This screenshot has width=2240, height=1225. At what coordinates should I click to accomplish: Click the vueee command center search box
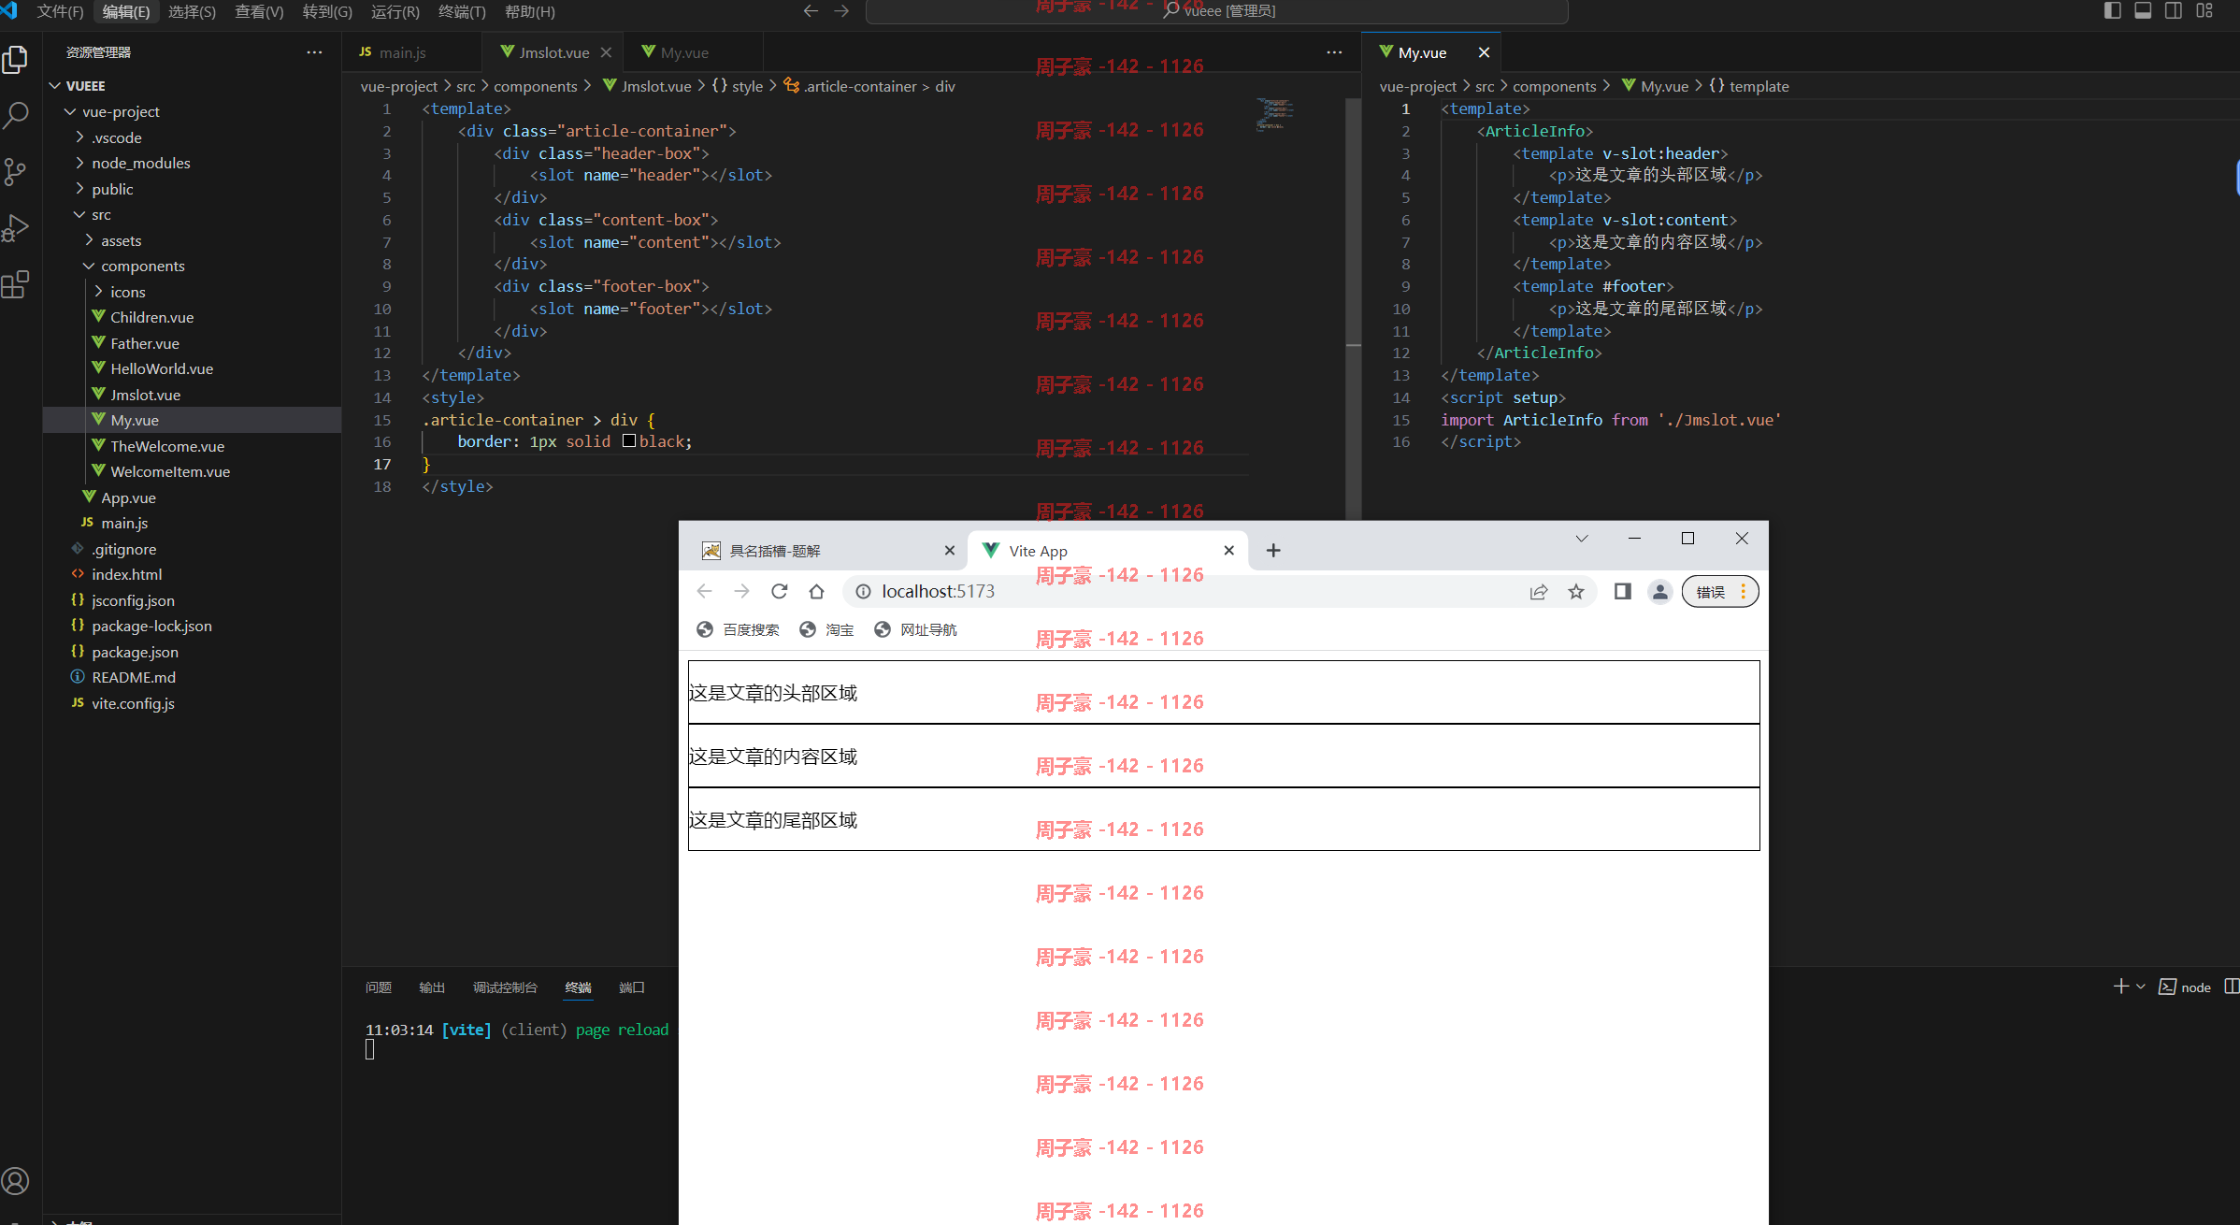coord(1217,11)
